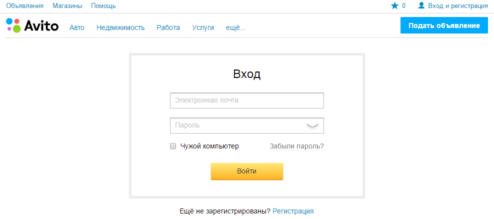Select the Работа category
This screenshot has height=219, width=494.
168,27
